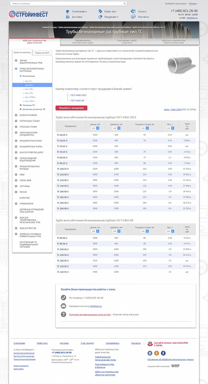The width and height of the screenshot is (208, 384).
Task: Select Поиск по каталогу tab
Action: 22,52
